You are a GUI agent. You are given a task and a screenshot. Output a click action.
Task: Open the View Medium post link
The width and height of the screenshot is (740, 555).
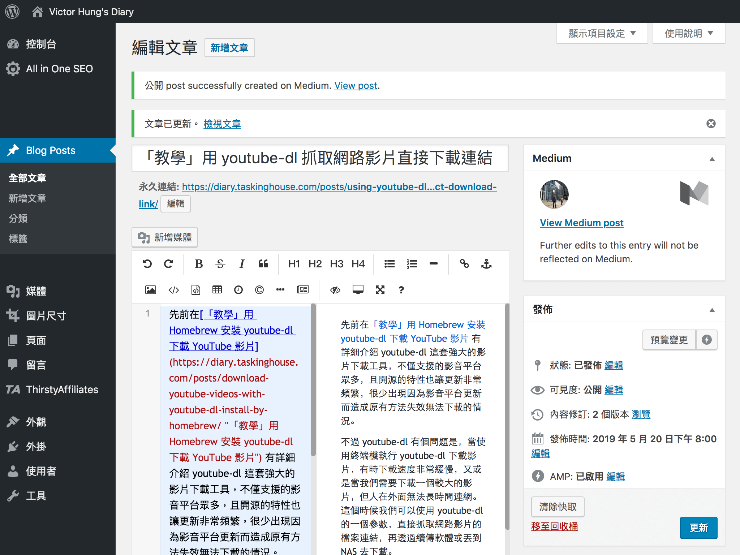[581, 223]
